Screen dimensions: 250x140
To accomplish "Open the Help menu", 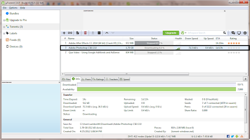I will (x=23, y=8).
